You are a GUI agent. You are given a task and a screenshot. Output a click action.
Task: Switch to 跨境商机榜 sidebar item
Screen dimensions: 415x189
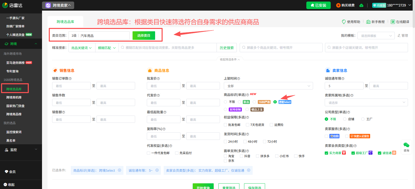(14, 97)
